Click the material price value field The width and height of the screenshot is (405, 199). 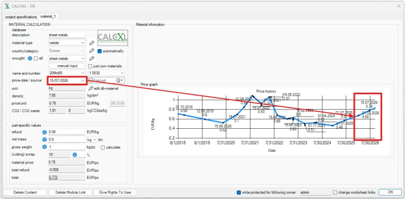coord(66,163)
